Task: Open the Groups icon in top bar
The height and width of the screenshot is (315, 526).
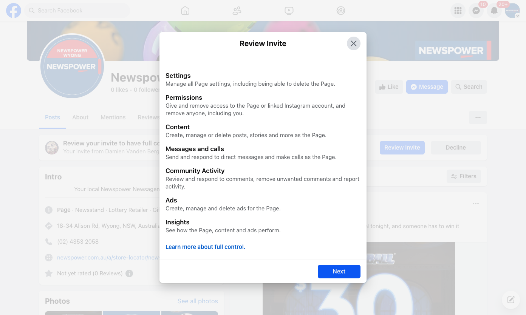Action: point(341,11)
